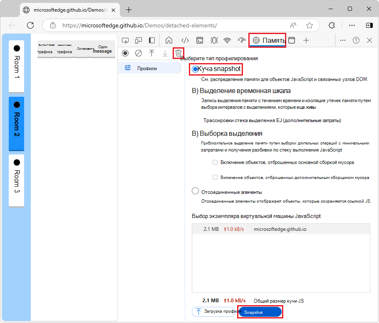Click the Выделение временная шкала option

coord(241,91)
